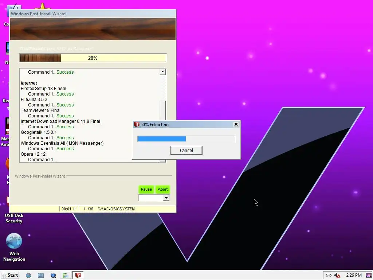Close the 50% Extracting dialog
373x280 pixels.
pyautogui.click(x=236, y=124)
